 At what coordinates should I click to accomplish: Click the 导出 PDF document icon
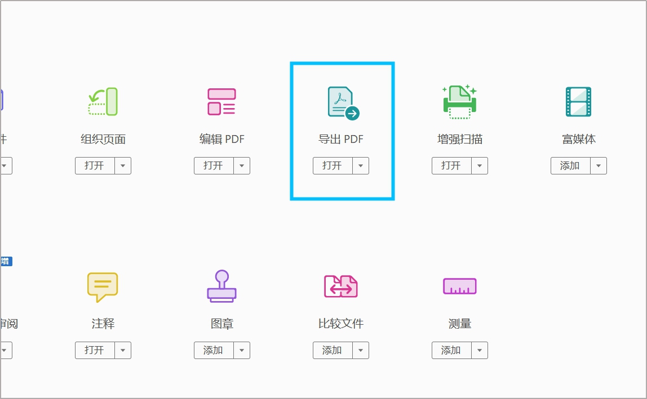pyautogui.click(x=343, y=103)
